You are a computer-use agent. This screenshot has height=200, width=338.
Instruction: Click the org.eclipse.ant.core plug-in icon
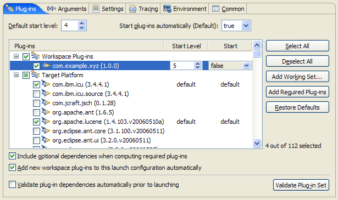(46, 130)
